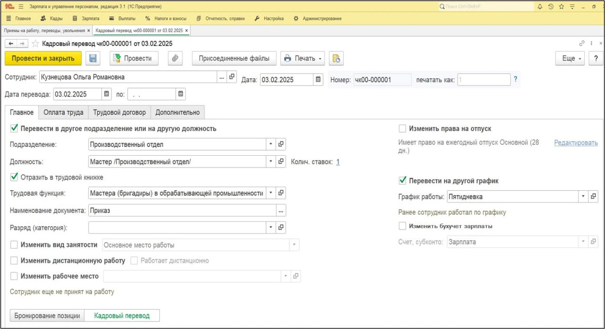Open the Разряд (категория) item with its open icon
This screenshot has width=605, height=329.
[x=281, y=228]
